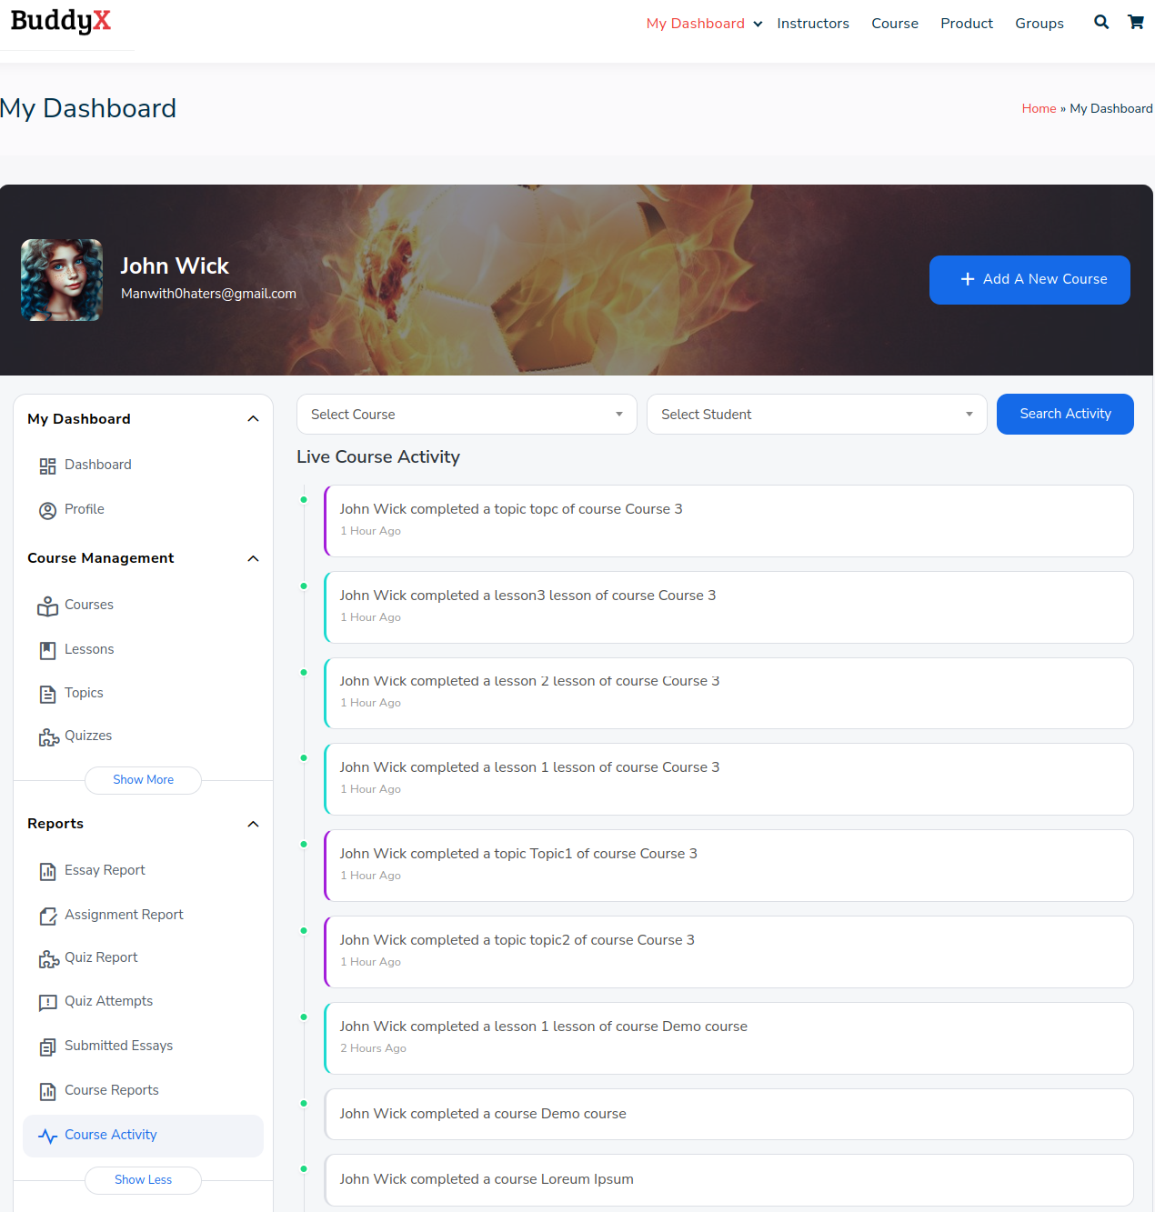Image resolution: width=1155 pixels, height=1212 pixels.
Task: Collapse the My Dashboard sidebar section
Action: click(x=253, y=419)
